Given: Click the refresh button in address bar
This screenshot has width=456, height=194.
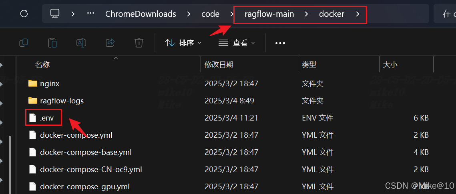Looking at the screenshot, I should [24, 14].
